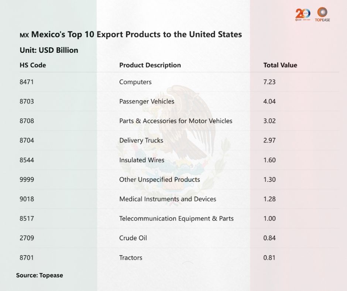The width and height of the screenshot is (347, 291).
Task: Click the Source: Topease caption
Action: tap(39, 275)
